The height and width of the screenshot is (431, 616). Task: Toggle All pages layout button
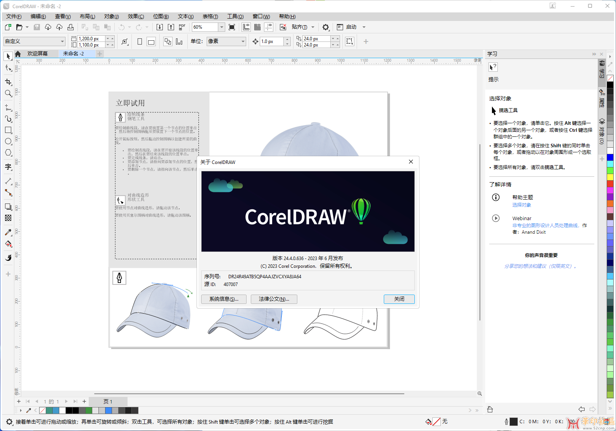coord(168,41)
